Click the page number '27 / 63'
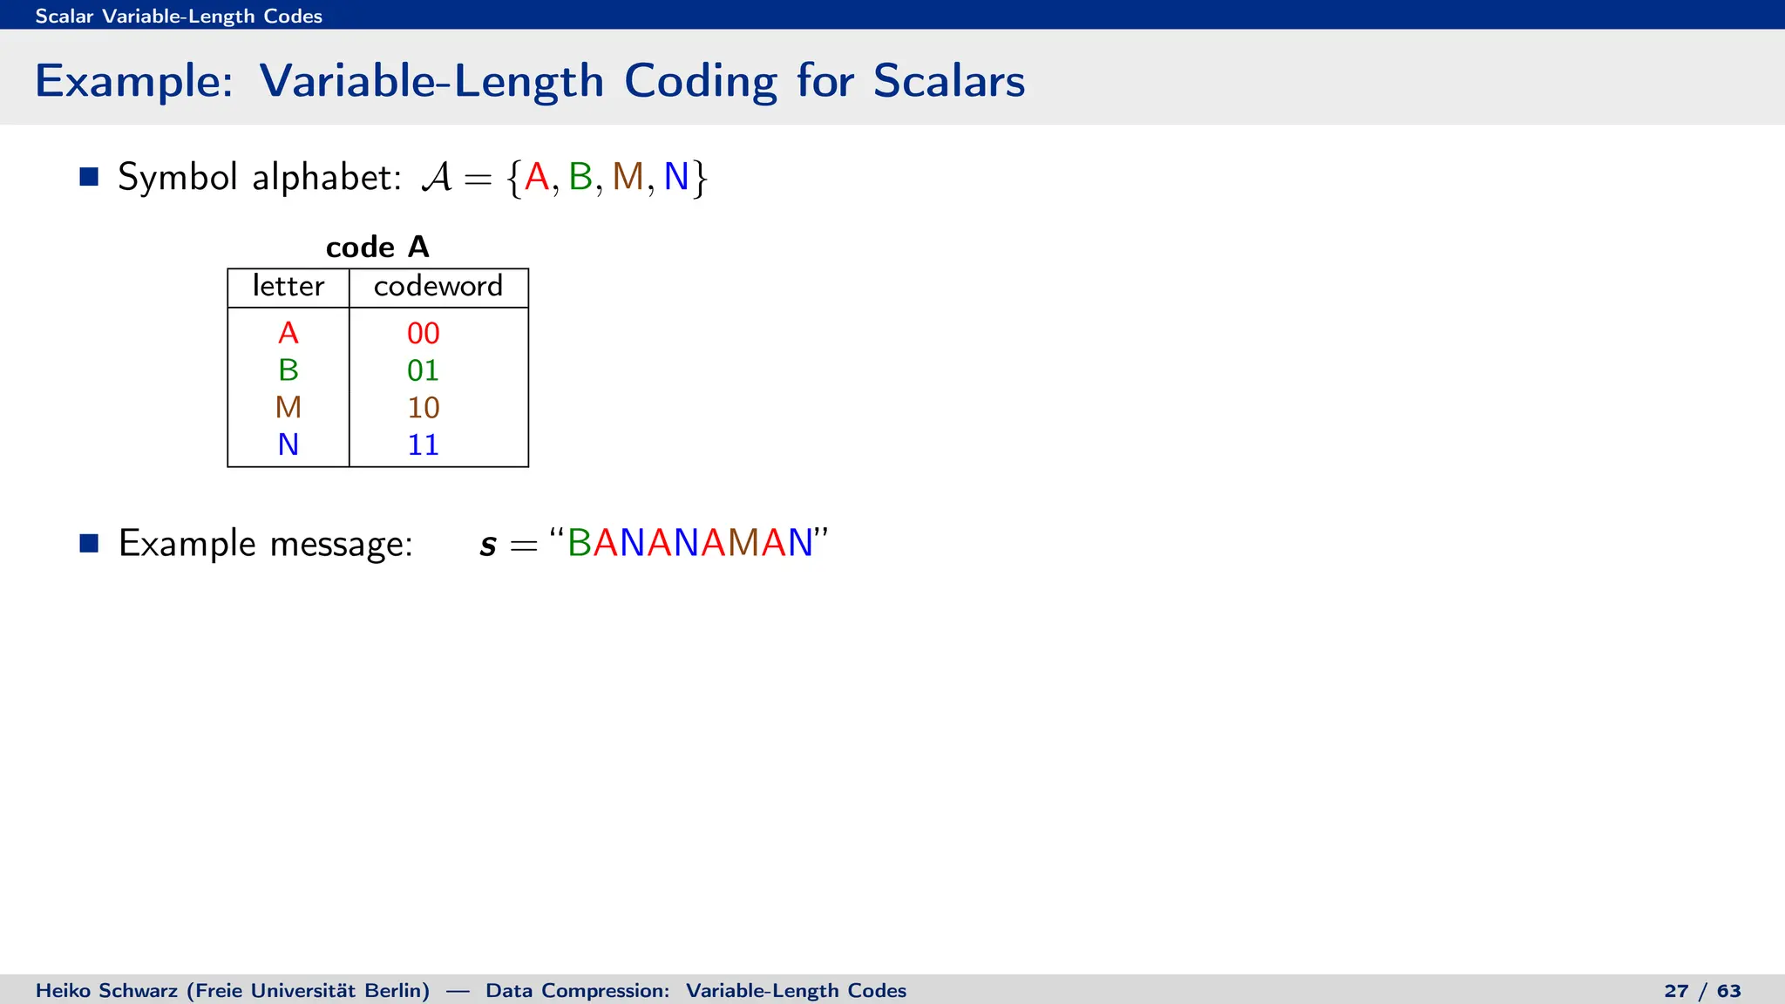 (x=1702, y=991)
